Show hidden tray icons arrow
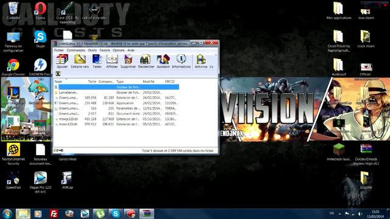Image resolution: width=390 pixels, height=219 pixels. pos(340,214)
